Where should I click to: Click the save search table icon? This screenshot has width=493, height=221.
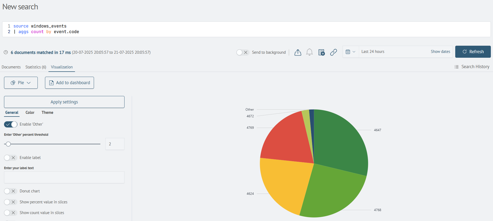pyautogui.click(x=321, y=52)
